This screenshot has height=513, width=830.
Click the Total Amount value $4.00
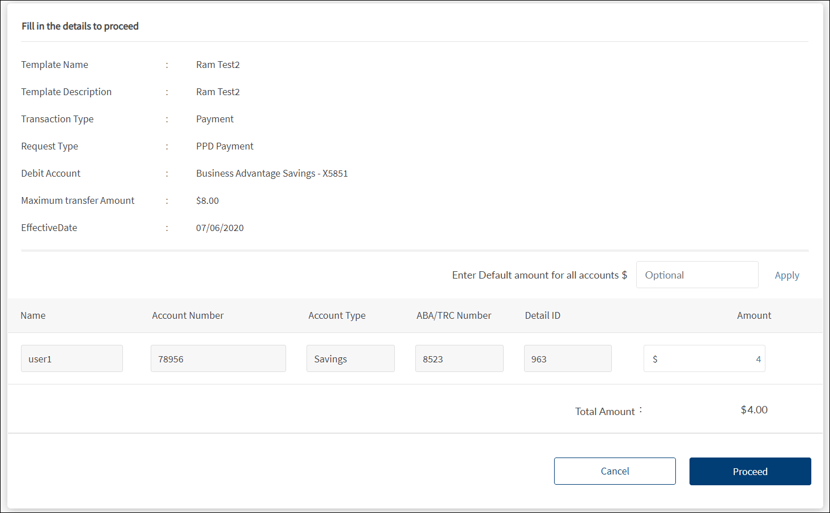(754, 410)
